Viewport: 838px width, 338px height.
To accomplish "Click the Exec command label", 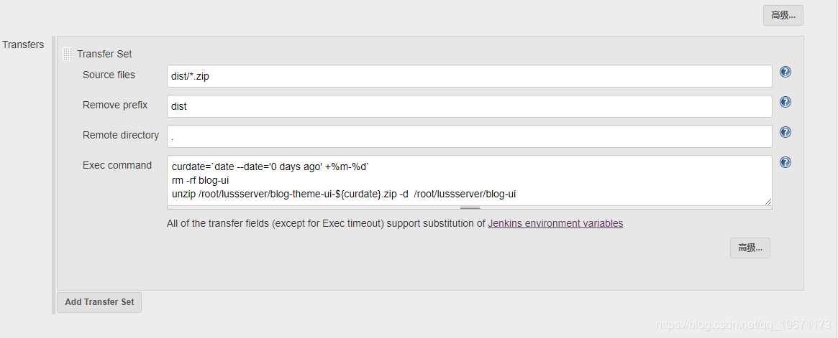I will 117,165.
